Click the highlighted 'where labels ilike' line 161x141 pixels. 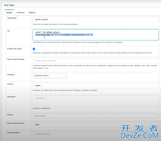coord(64,35)
